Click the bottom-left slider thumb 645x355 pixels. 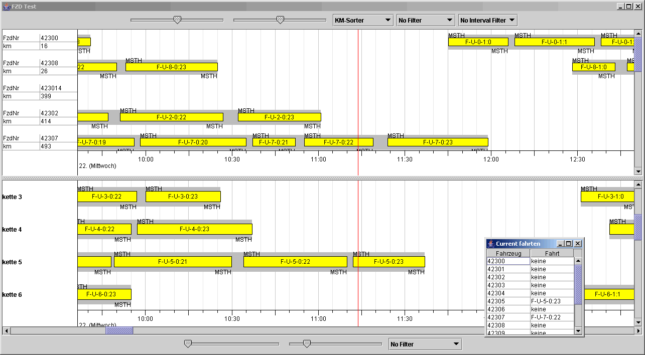coord(188,344)
